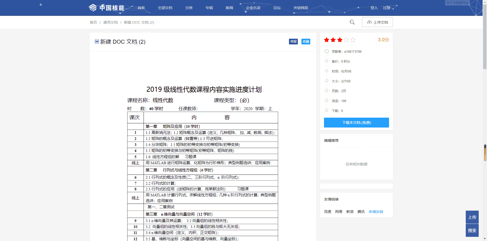Click the upload cloud icon in 上传文档 button
The height and width of the screenshot is (241, 487).
click(x=369, y=22)
